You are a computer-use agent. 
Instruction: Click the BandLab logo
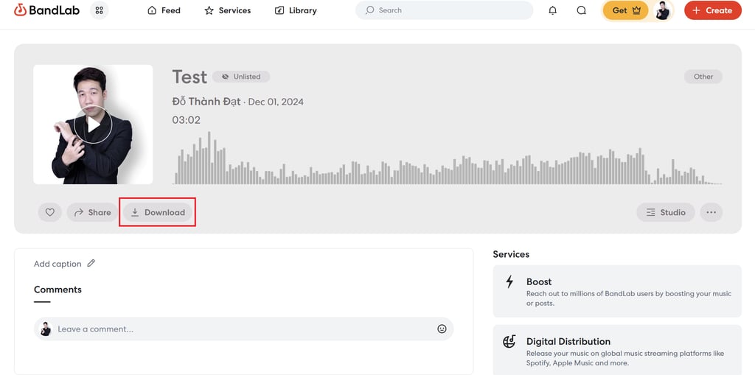click(46, 10)
